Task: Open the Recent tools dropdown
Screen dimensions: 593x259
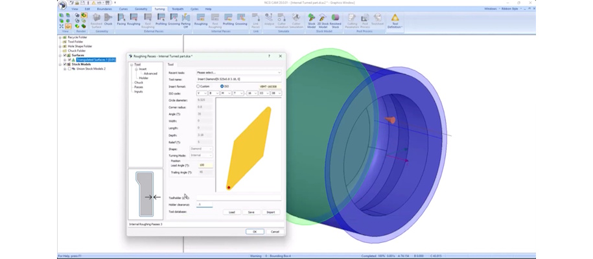Action: pyautogui.click(x=238, y=73)
